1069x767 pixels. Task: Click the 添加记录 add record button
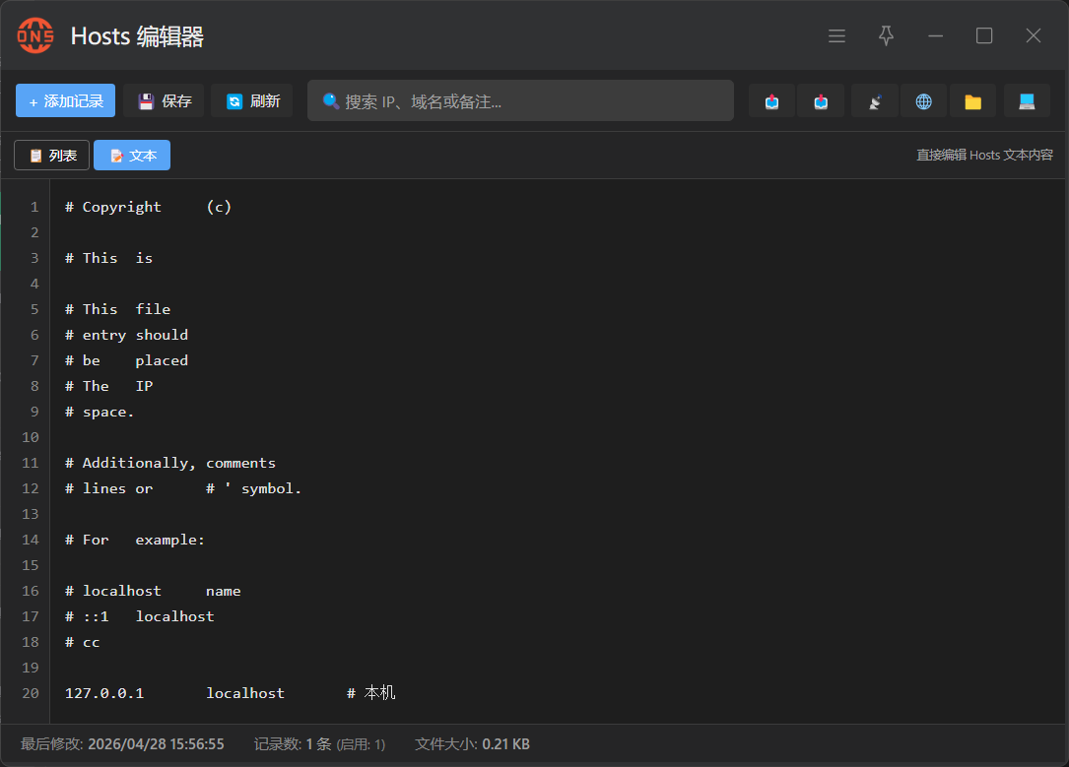[x=65, y=100]
